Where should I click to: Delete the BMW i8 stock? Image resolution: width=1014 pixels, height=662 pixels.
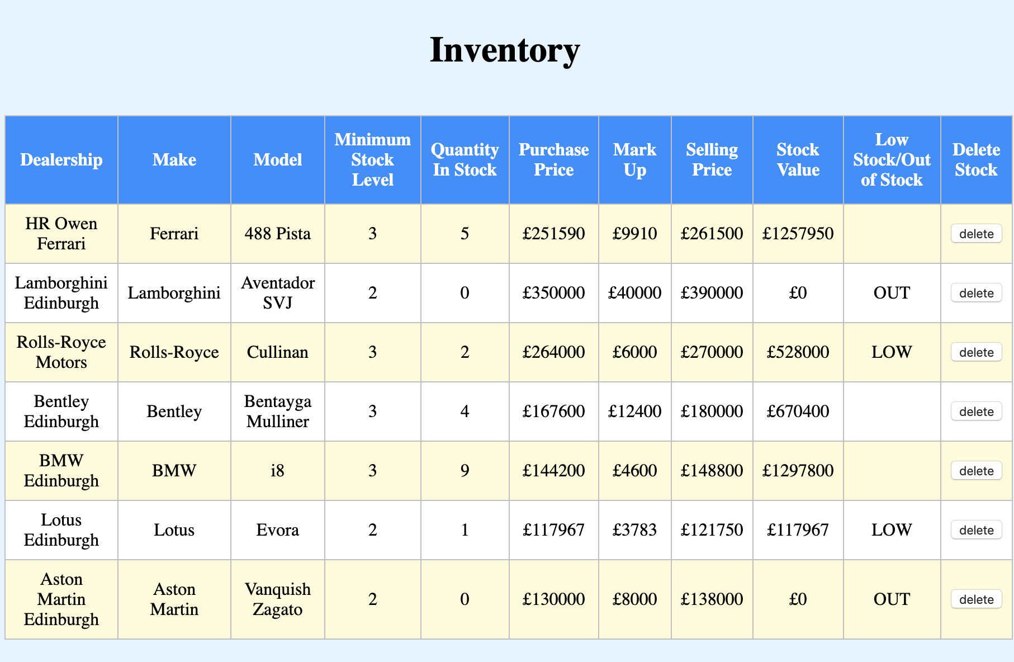pyautogui.click(x=976, y=471)
